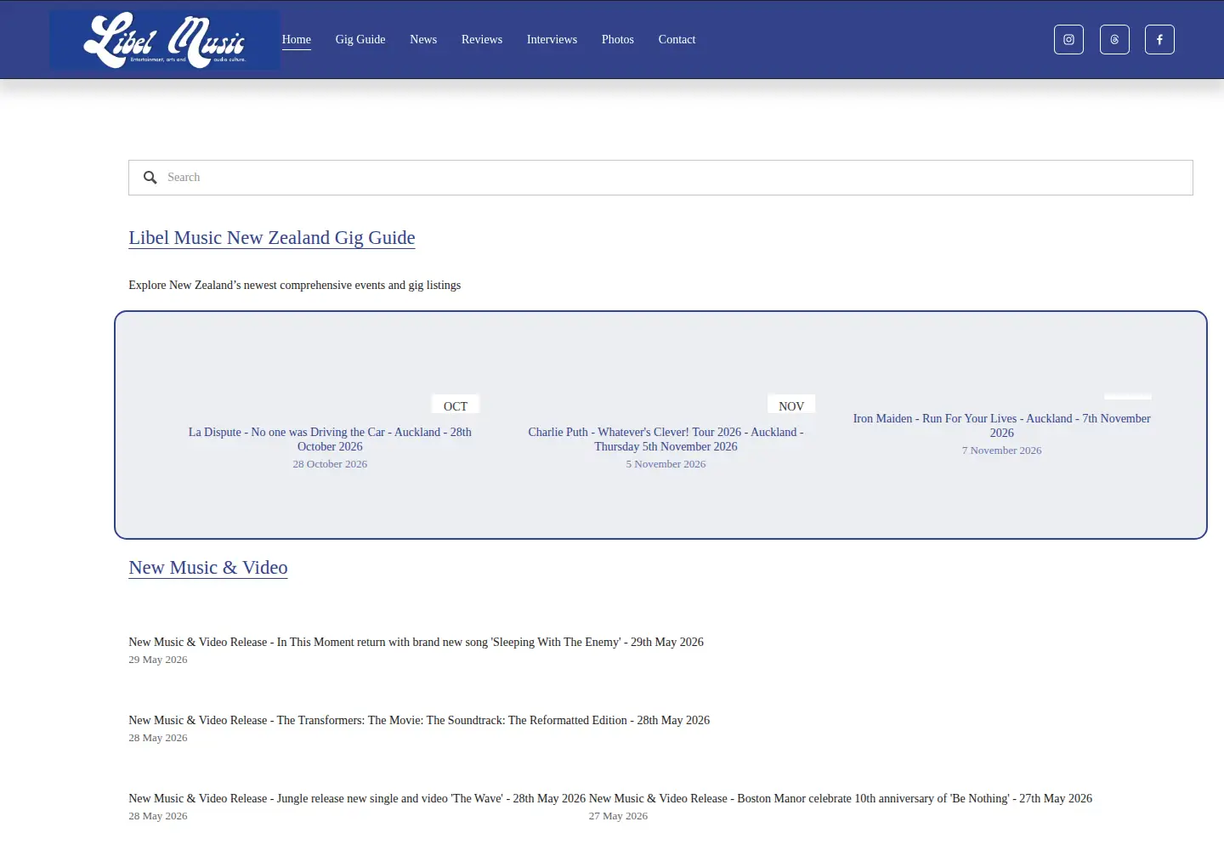Click the magnifying glass search icon
This screenshot has width=1224, height=850.
(150, 178)
